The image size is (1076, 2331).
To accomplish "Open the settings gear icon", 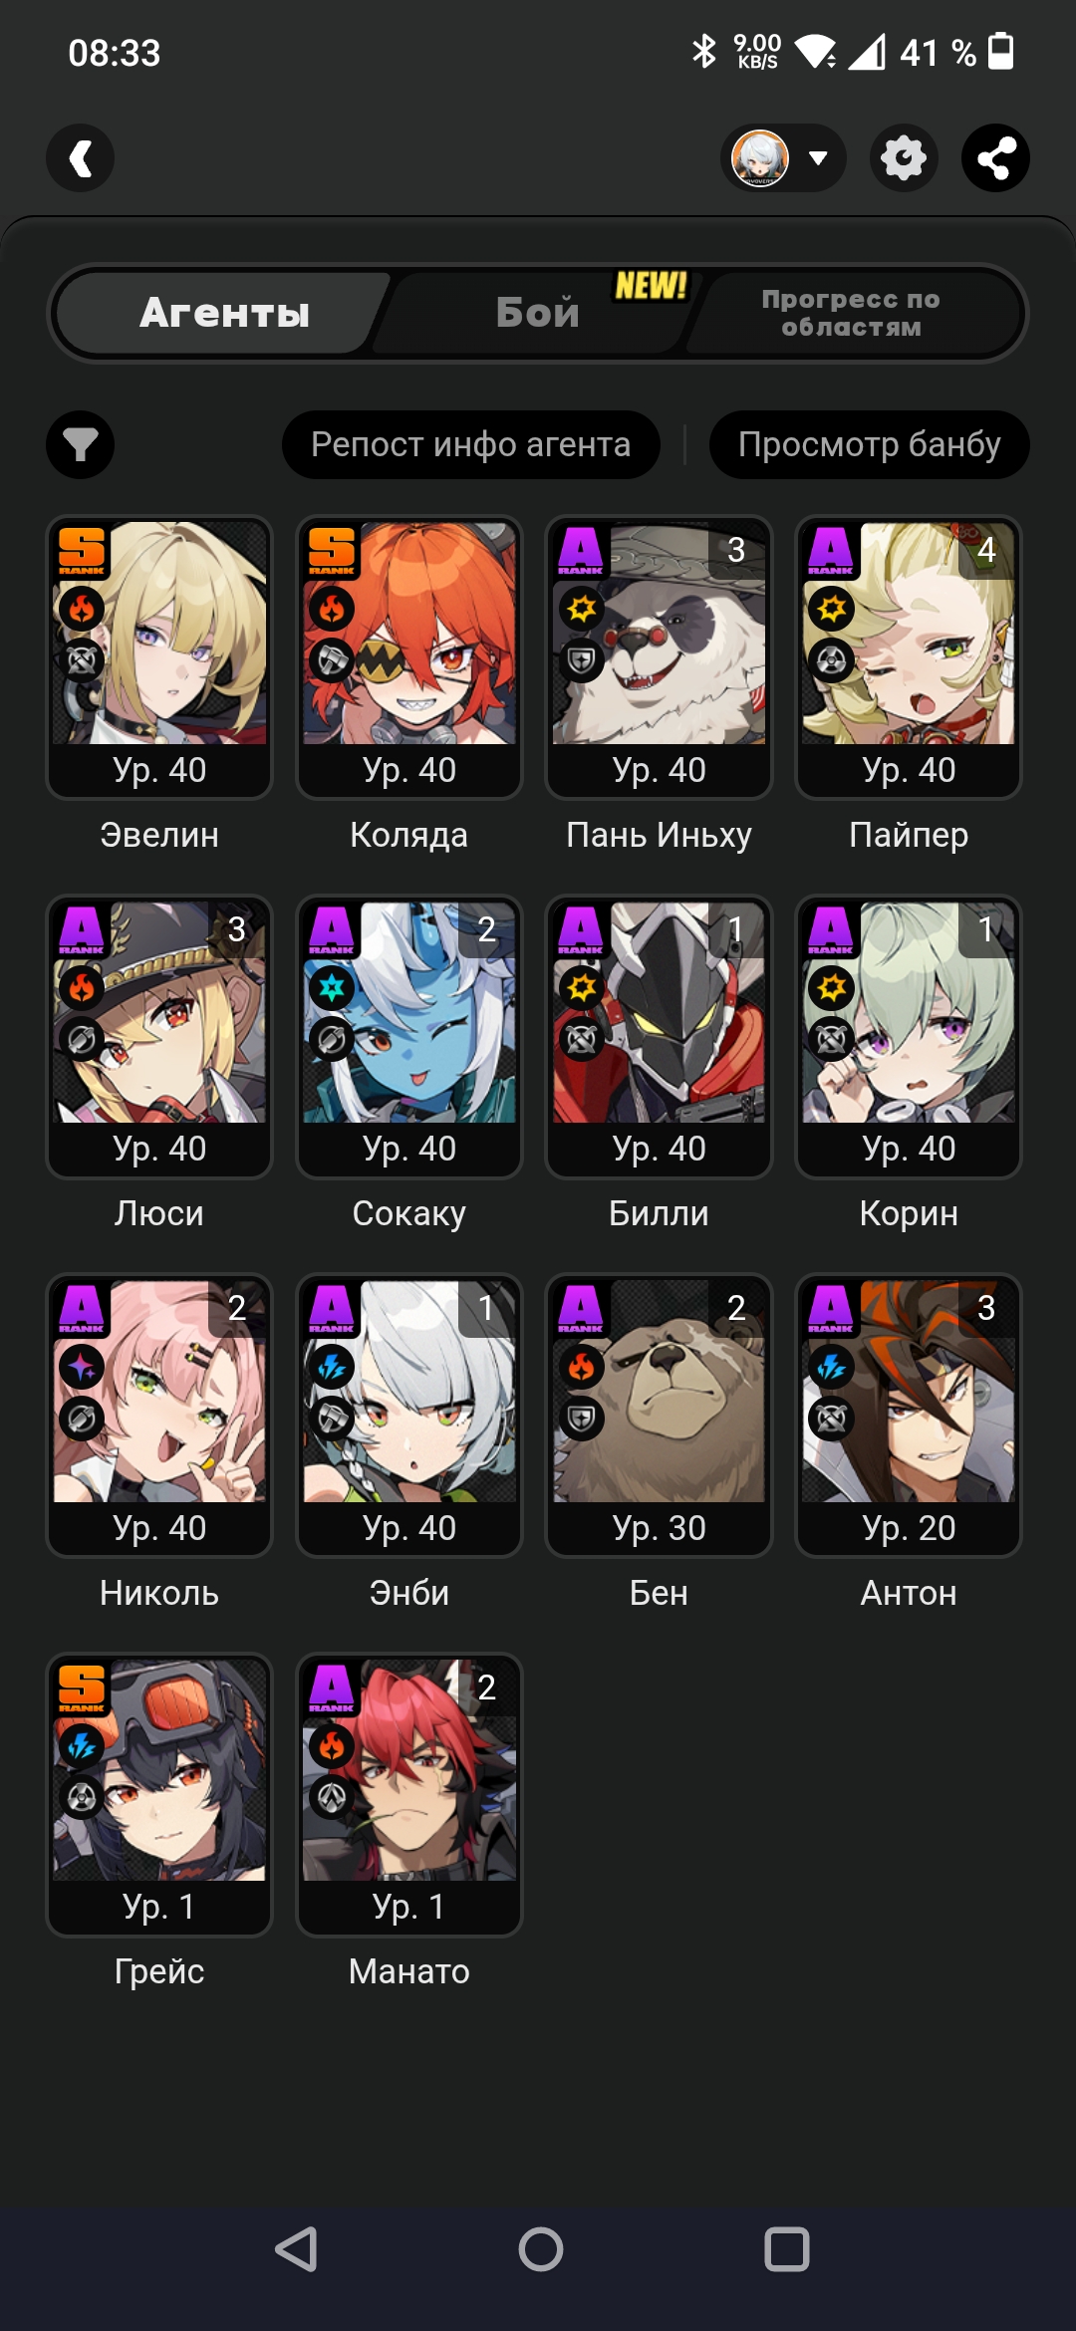I will [904, 158].
